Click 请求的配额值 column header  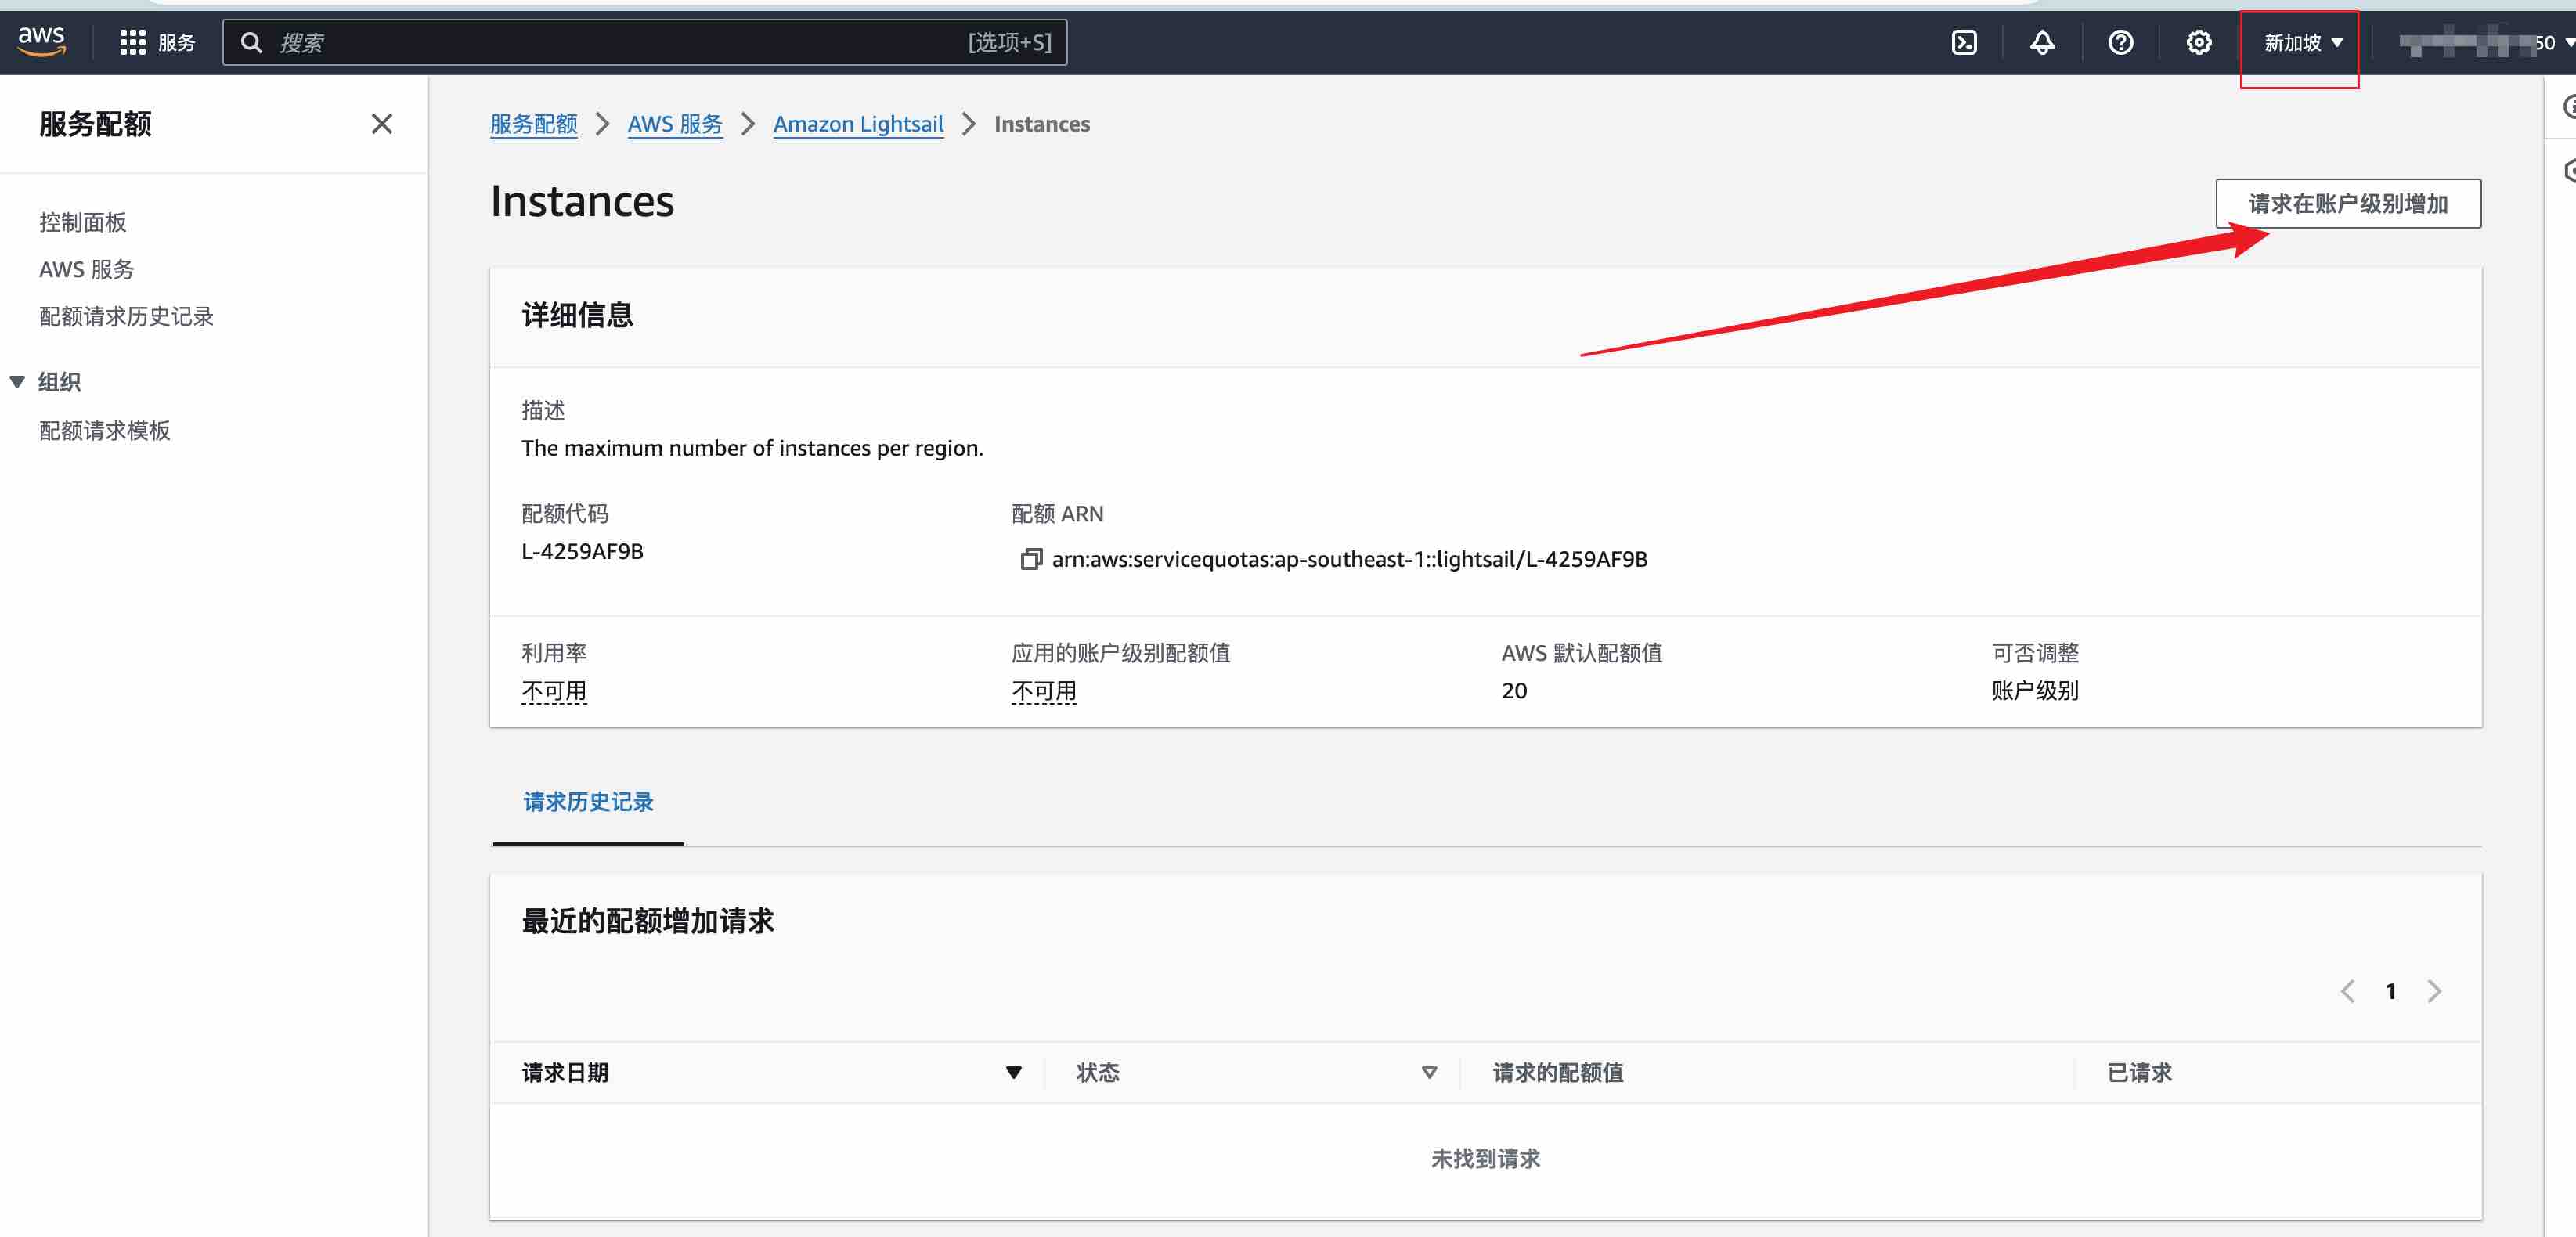point(1557,1073)
